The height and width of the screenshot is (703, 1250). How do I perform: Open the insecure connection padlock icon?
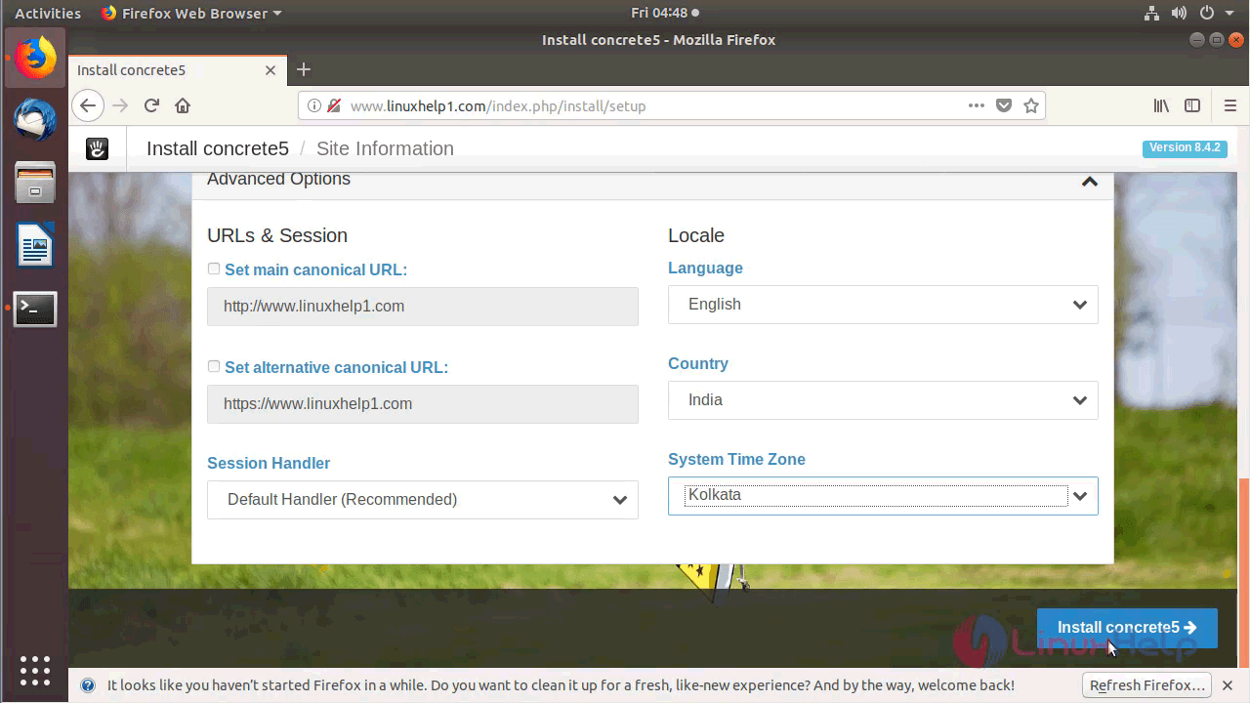point(334,105)
